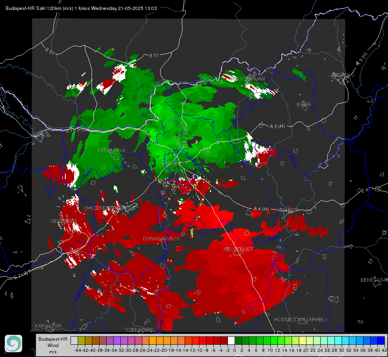Screen dimensions: 388x357
Task: Pick the light gray swatch left of -64
Action: click(x=74, y=340)
